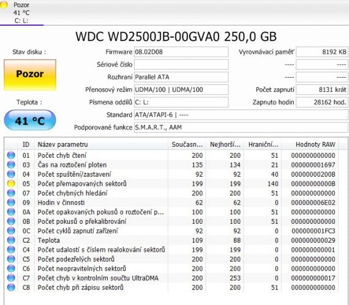Image resolution: width=349 pixels, height=305 pixels.
Task: Click the Zapnuto hodin field 28162 hod.
Action: click(x=322, y=102)
